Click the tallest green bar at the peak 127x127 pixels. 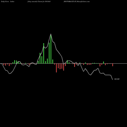tap(51, 49)
